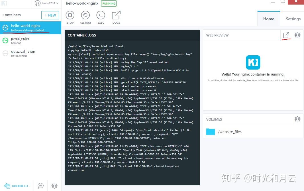
Task: Open volumes settings gear
Action: tap(297, 119)
